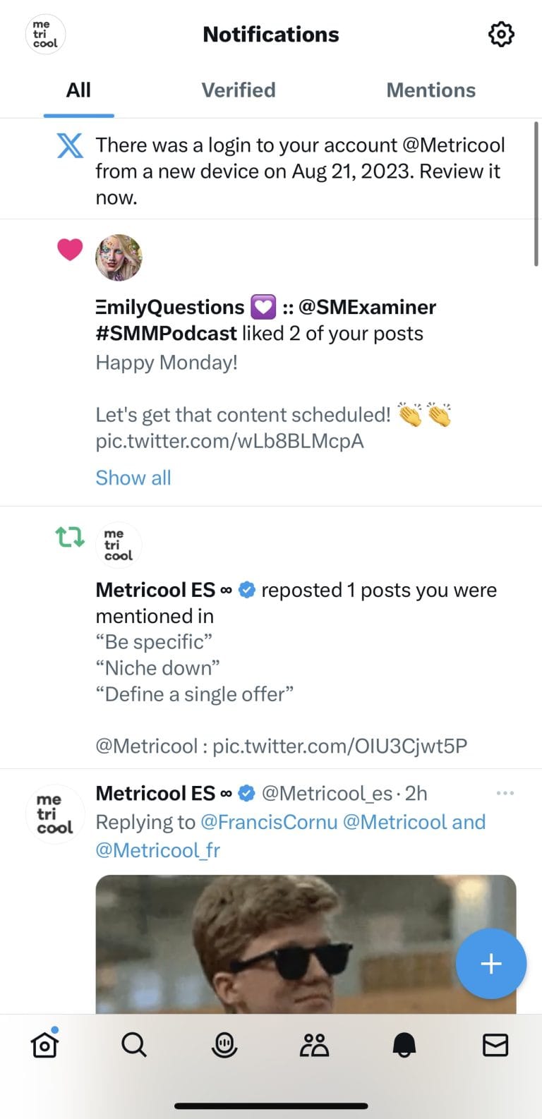Open more options on Metricool ES post

tap(505, 793)
